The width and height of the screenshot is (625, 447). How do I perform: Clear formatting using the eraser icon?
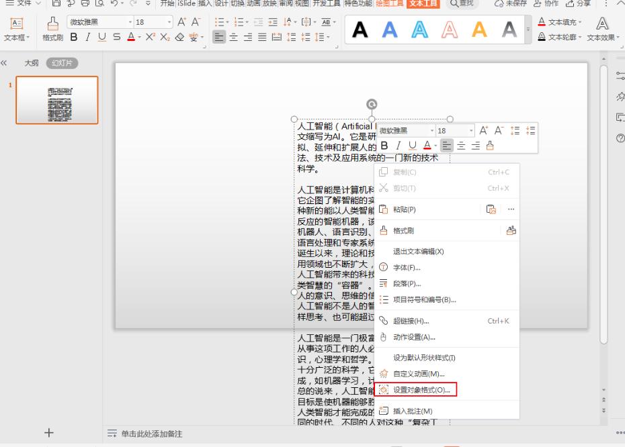point(180,37)
